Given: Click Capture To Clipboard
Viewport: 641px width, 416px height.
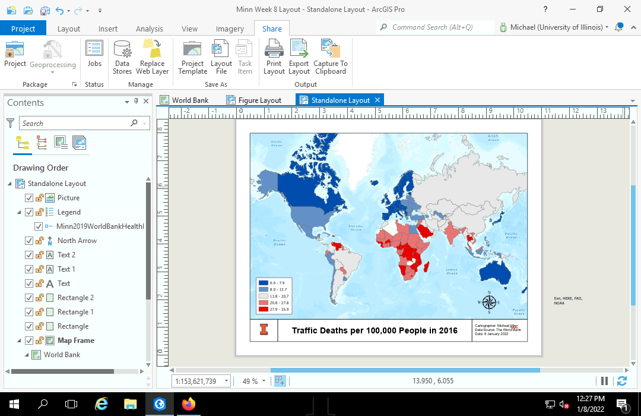Looking at the screenshot, I should click(x=331, y=57).
